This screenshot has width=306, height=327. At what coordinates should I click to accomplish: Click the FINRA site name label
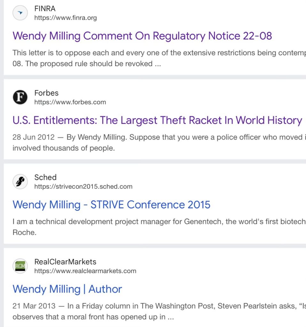(x=45, y=9)
